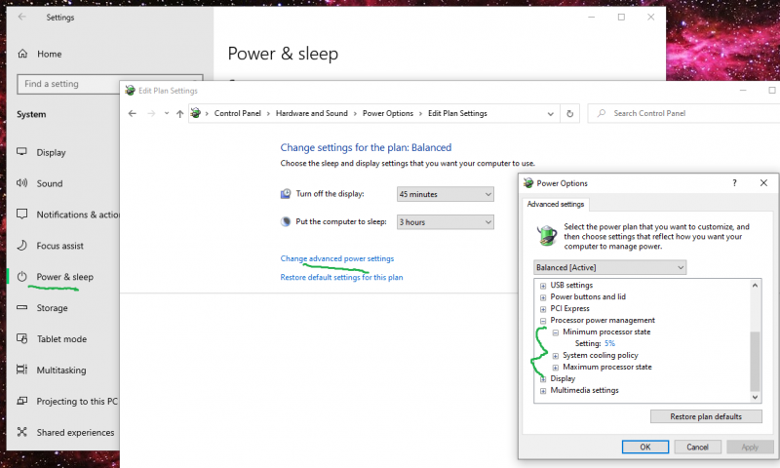Click Restore plan defaults button
This screenshot has width=780, height=468.
point(705,416)
